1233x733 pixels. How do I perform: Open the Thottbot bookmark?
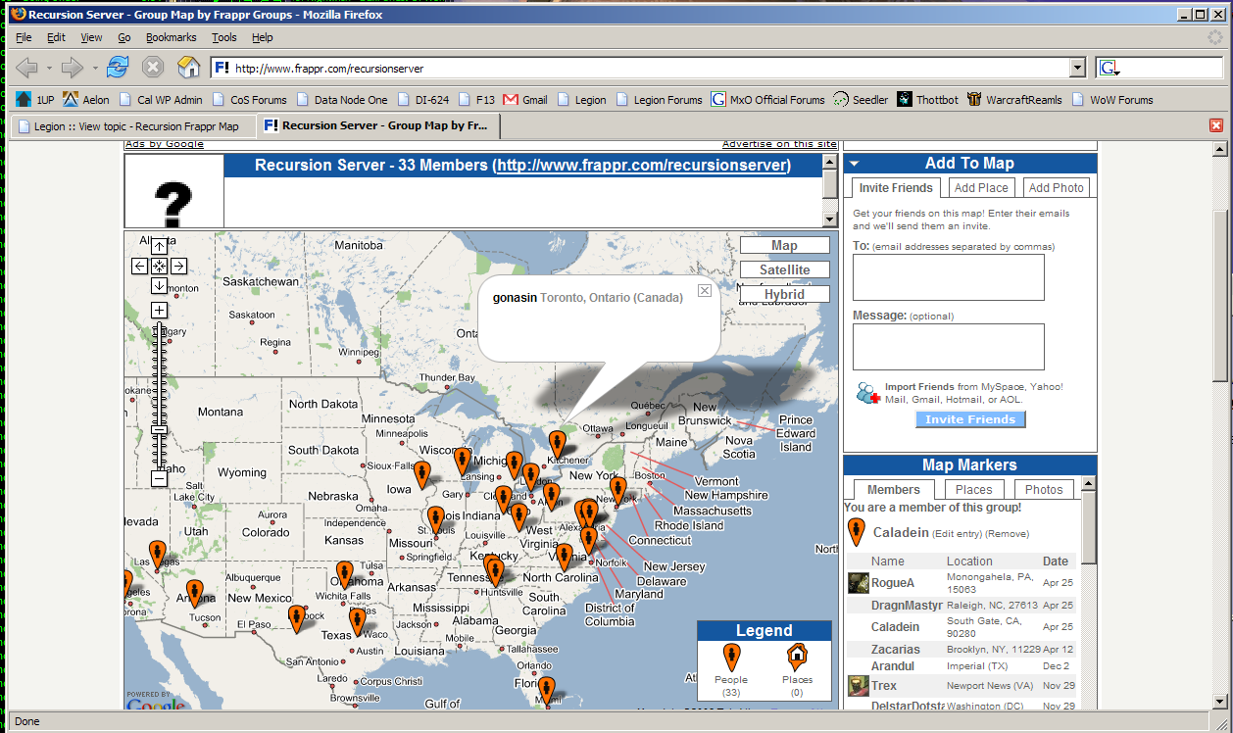pos(927,100)
